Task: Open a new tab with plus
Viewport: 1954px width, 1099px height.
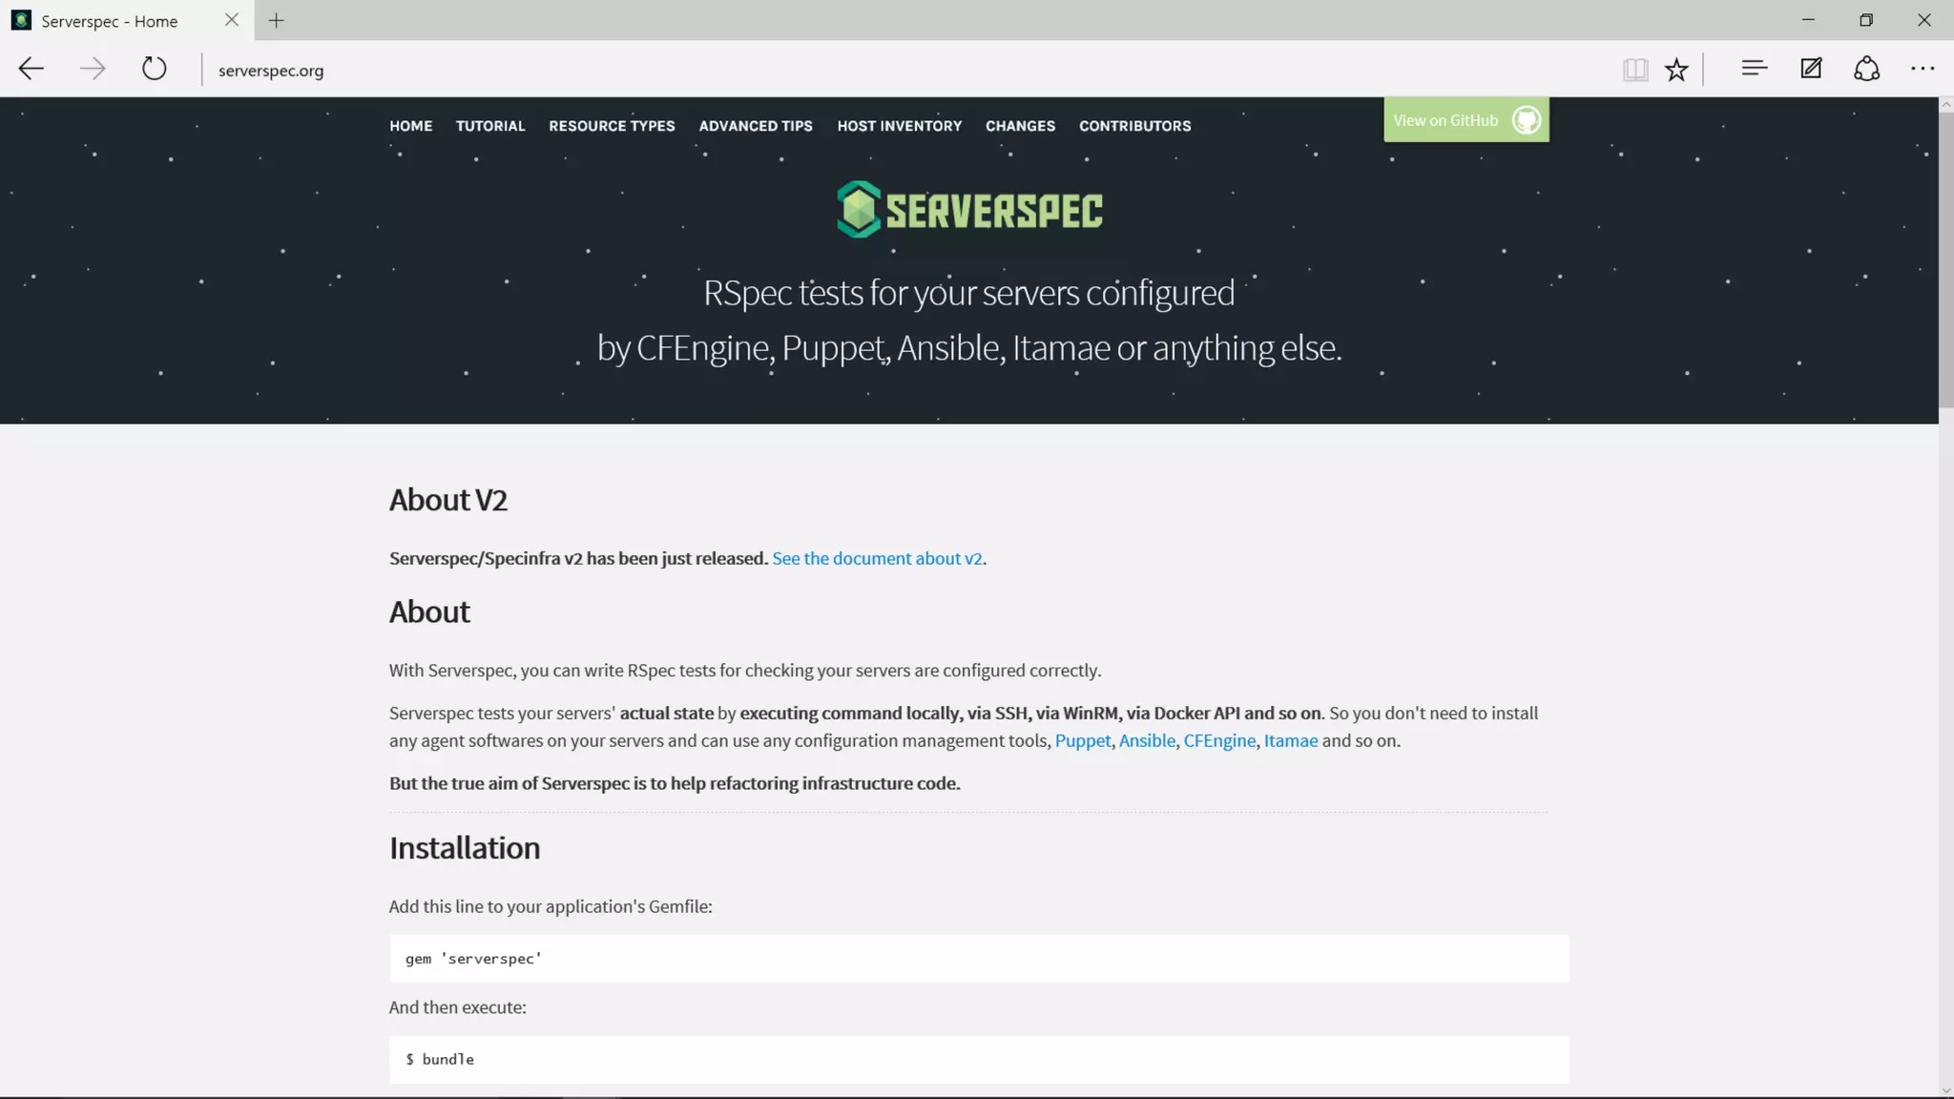Action: click(x=276, y=20)
